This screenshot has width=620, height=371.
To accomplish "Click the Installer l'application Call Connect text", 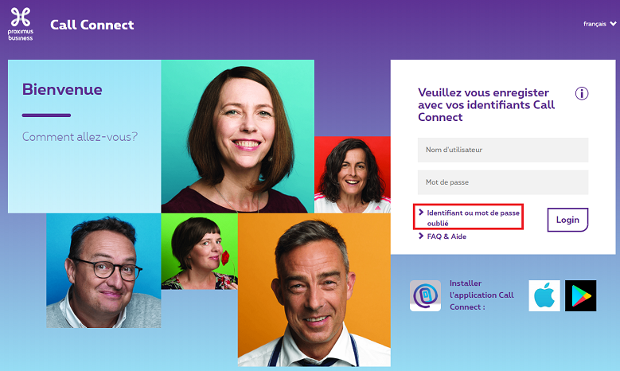I will (x=476, y=295).
